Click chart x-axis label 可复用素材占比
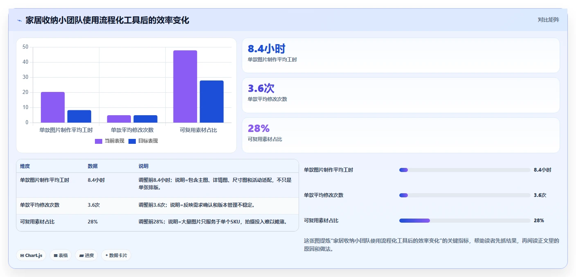The height and width of the screenshot is (277, 576). 198,130
